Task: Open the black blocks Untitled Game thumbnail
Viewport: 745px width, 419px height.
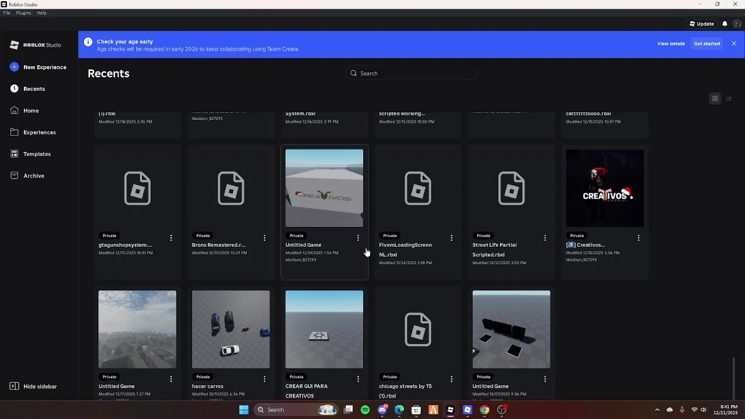Action: (512, 329)
